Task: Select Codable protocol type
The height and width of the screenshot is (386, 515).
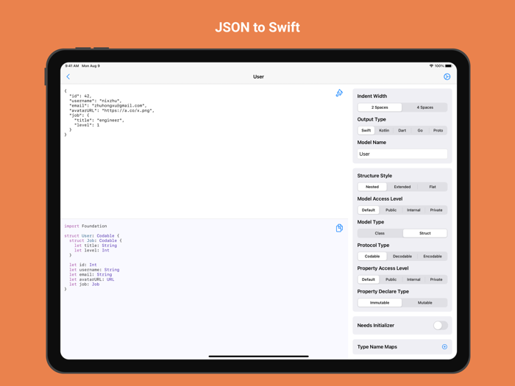Action: (372, 257)
